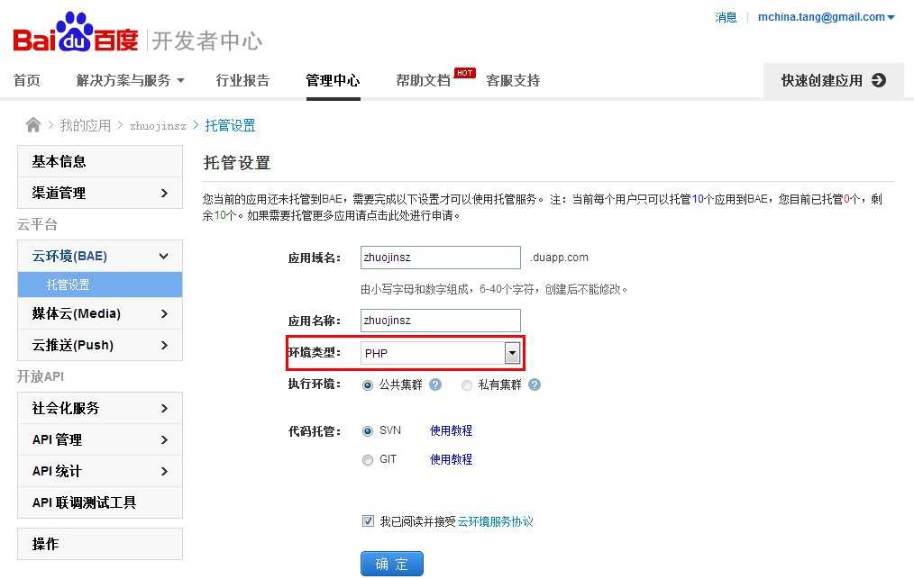
Task: Click the 确定 confirm button
Action: pos(391,563)
